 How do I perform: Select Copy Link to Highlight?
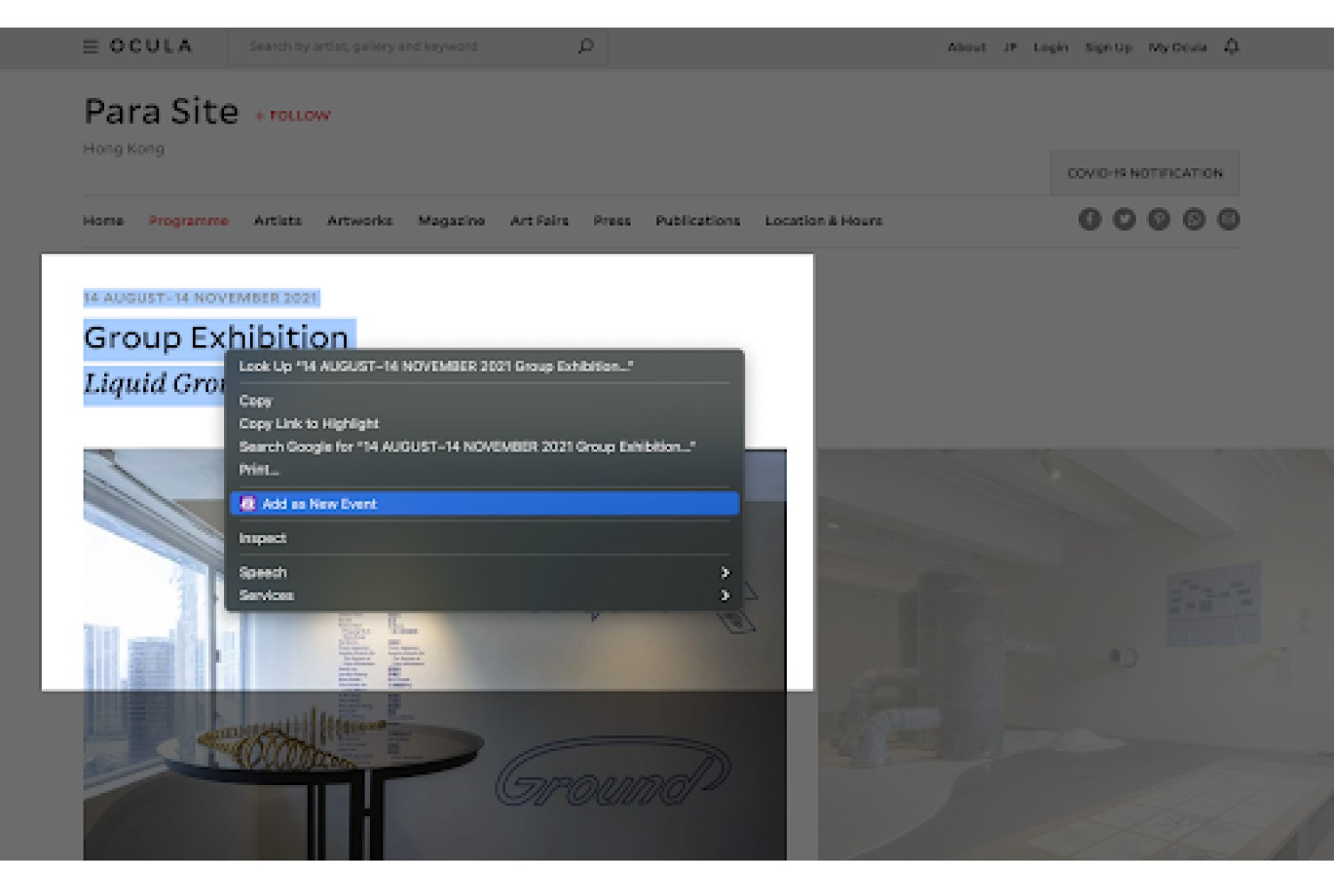pos(485,424)
